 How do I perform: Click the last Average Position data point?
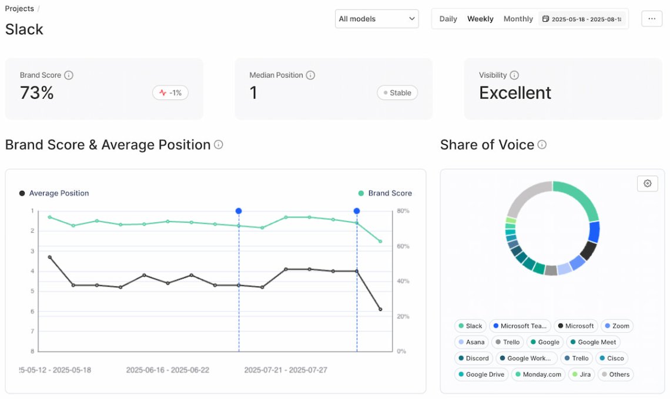pyautogui.click(x=380, y=309)
